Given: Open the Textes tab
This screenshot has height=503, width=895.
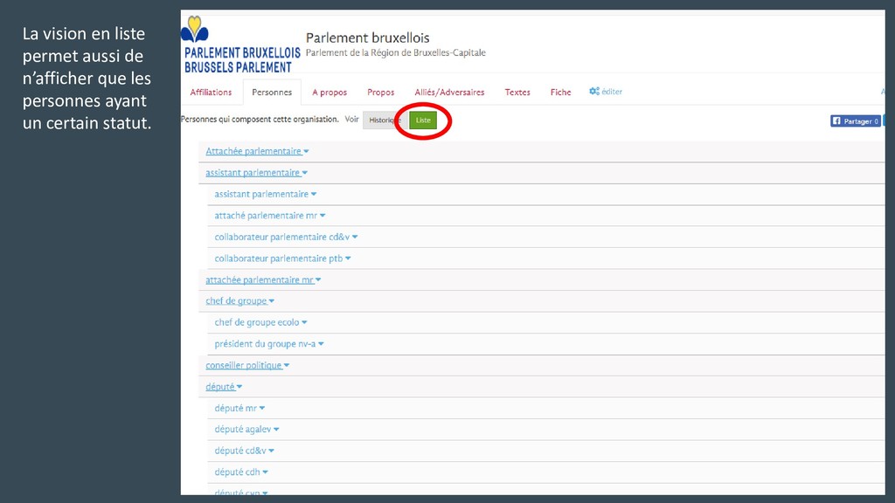Looking at the screenshot, I should (517, 92).
